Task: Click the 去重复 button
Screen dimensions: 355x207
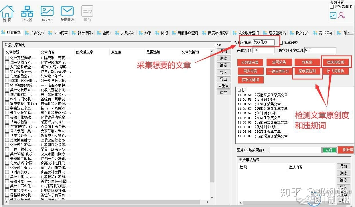Action: [x=223, y=85]
